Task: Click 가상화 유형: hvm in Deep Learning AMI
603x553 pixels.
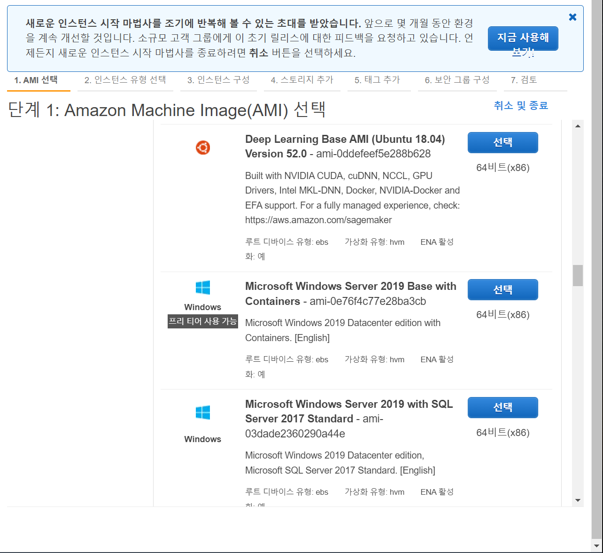Action: (x=374, y=242)
